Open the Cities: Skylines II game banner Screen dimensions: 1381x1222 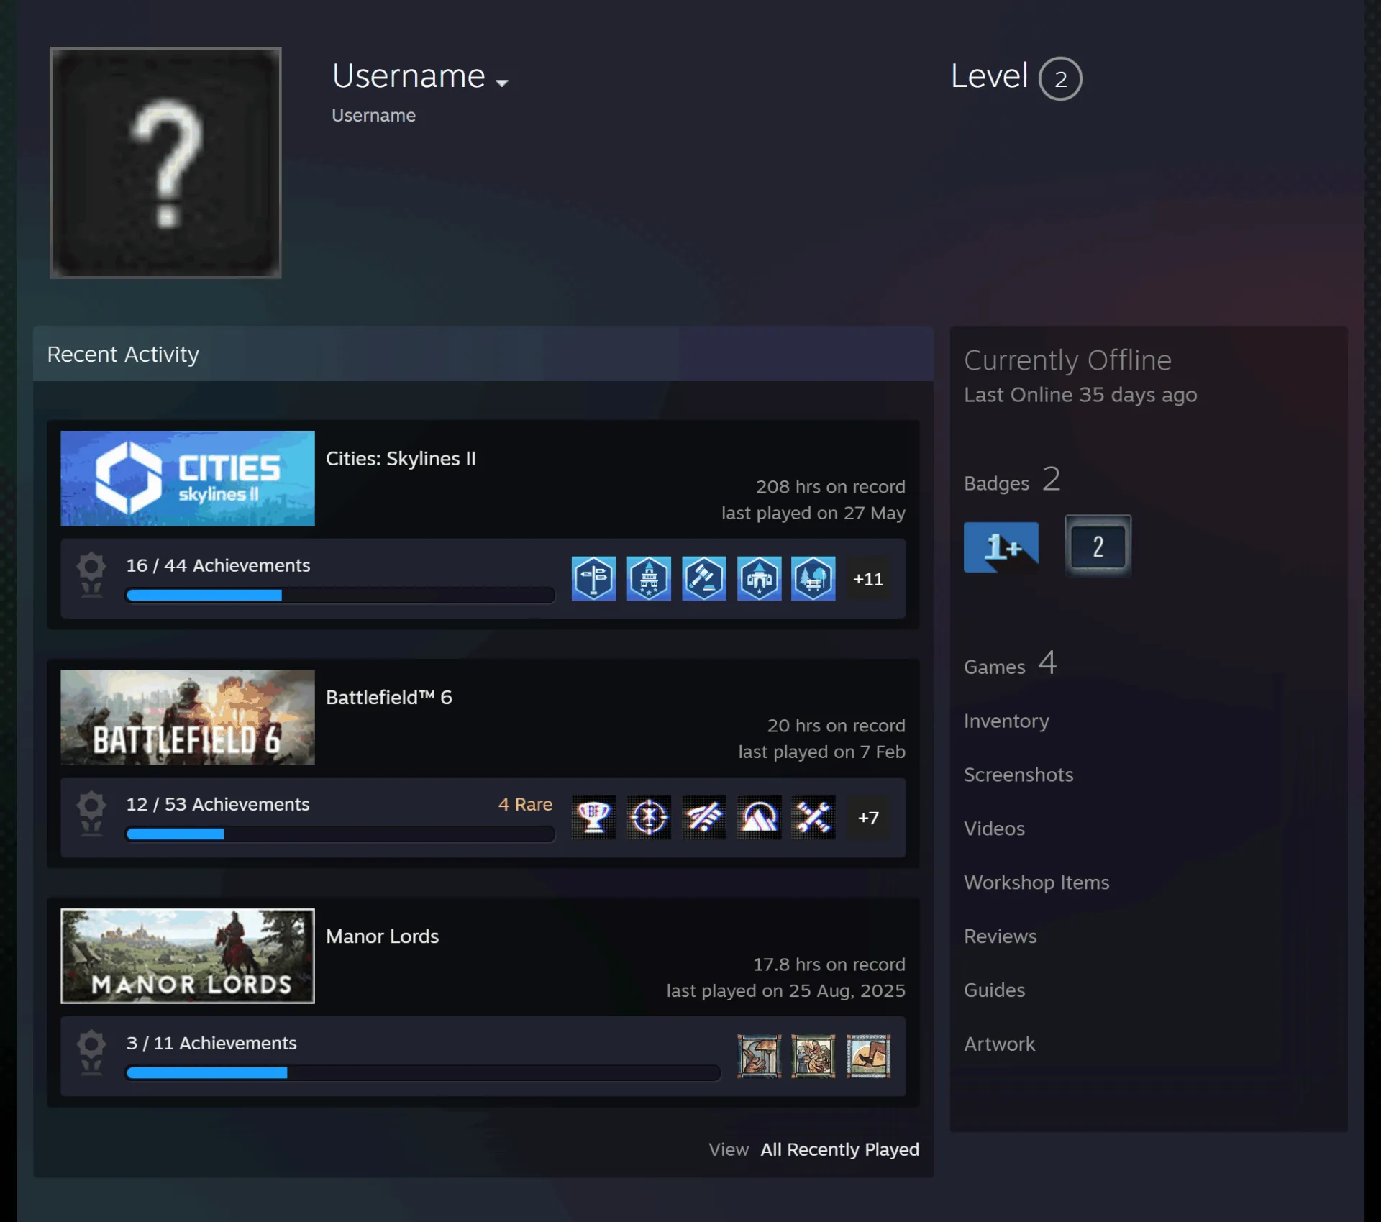coord(188,478)
